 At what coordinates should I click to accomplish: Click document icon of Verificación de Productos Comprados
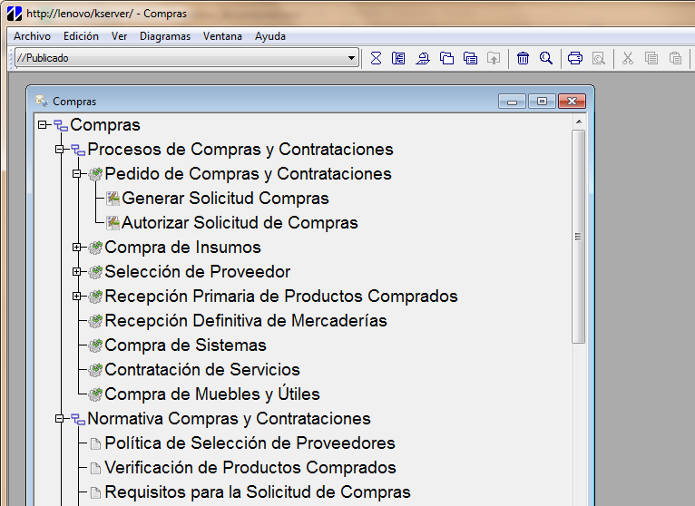tap(95, 468)
